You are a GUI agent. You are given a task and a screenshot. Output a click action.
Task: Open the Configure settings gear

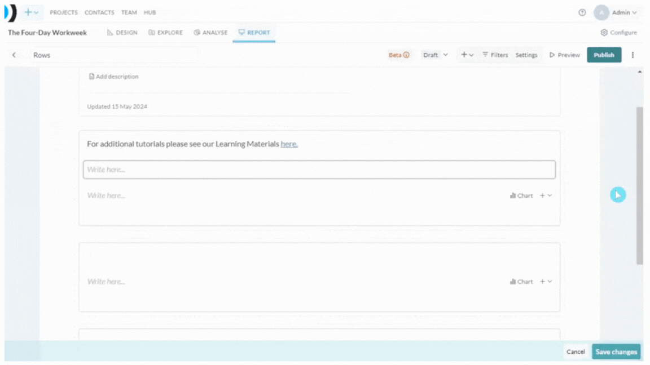pyautogui.click(x=618, y=32)
